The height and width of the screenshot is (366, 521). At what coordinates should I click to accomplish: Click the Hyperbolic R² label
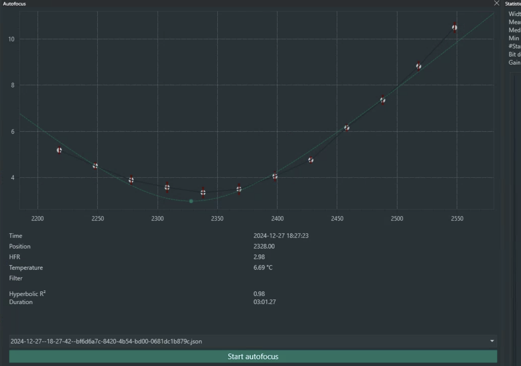27,294
